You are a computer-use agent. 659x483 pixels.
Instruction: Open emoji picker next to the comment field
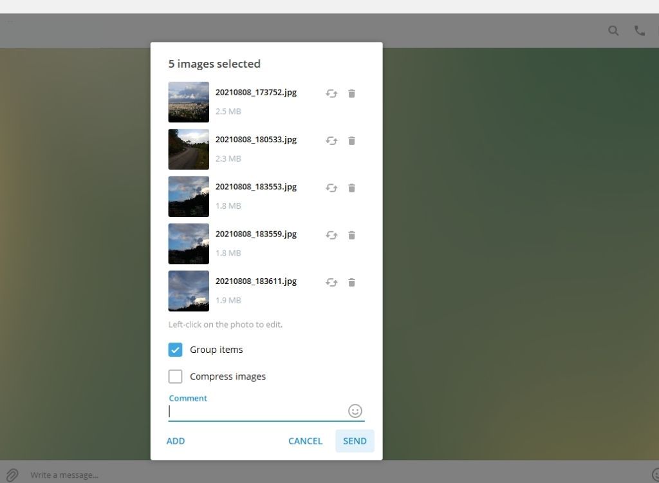click(x=355, y=411)
